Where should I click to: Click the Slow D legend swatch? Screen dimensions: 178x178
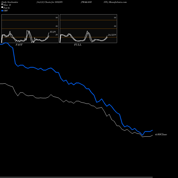click(2, 5)
